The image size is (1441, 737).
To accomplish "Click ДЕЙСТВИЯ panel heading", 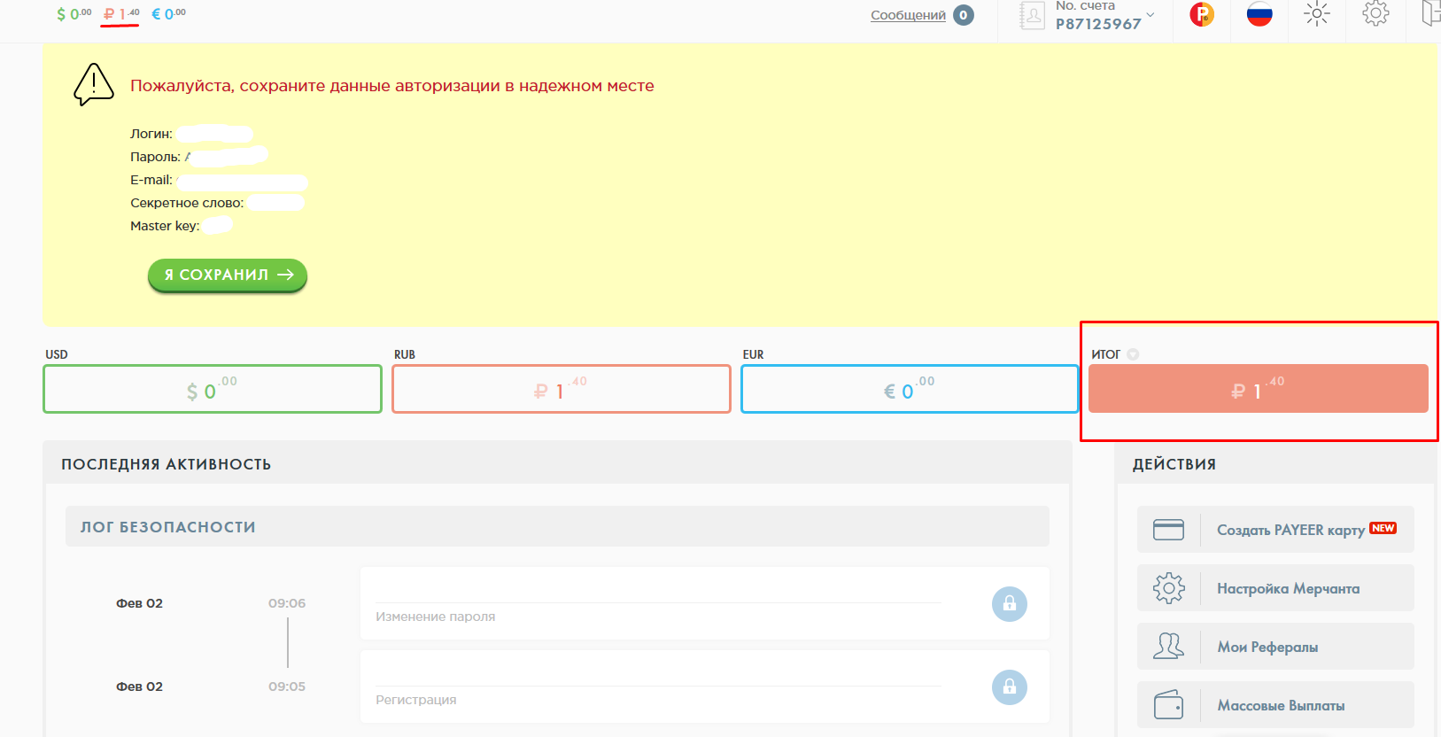I will (x=1174, y=464).
